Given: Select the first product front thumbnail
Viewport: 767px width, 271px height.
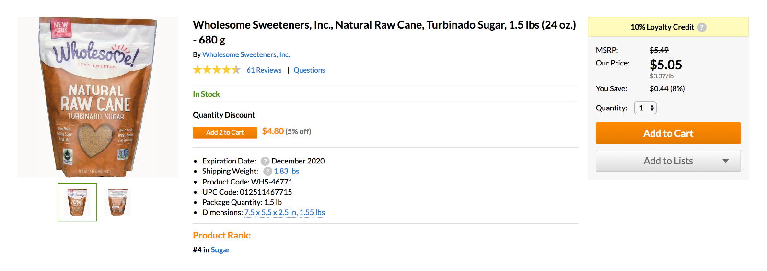Looking at the screenshot, I should [77, 202].
